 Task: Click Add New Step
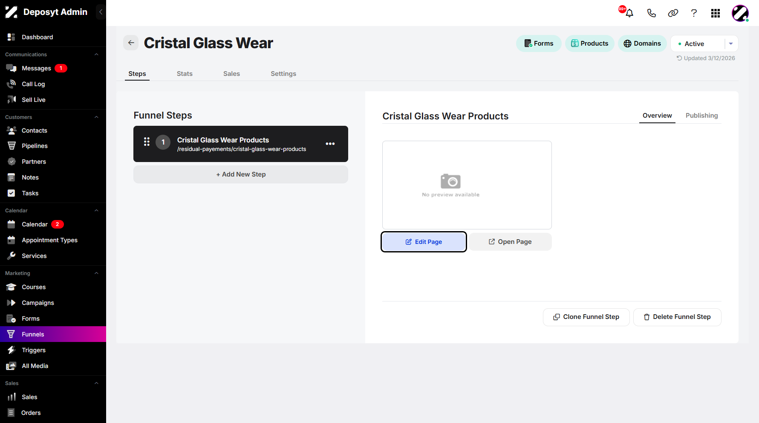coord(241,174)
